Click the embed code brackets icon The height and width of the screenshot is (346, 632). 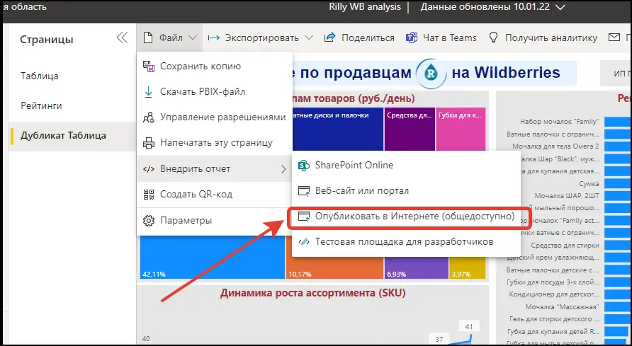[149, 169]
